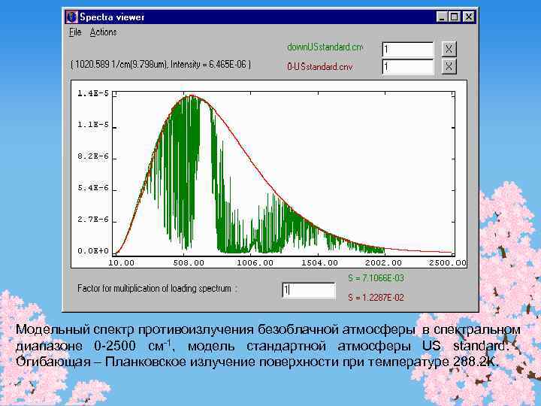Remove 0-USstandard.cnv spectrum with its X button
Image resolution: width=541 pixels, height=406 pixels.
(x=449, y=66)
